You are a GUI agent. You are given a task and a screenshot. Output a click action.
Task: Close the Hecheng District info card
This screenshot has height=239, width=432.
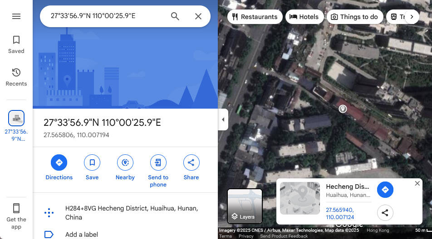(417, 183)
